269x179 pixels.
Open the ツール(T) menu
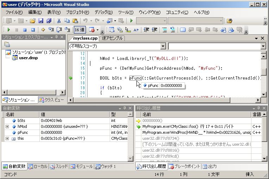(126, 12)
